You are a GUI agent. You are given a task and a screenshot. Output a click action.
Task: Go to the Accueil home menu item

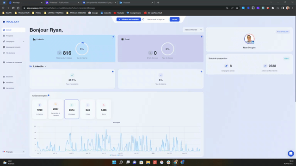[x=13, y=30]
